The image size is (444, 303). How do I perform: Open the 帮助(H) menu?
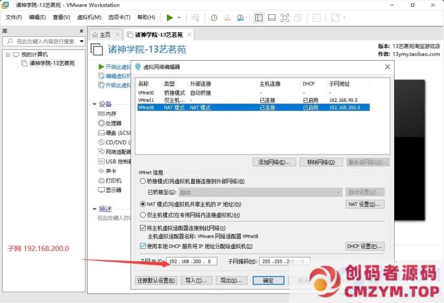(146, 17)
